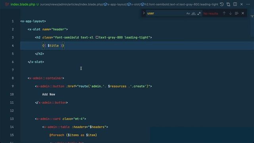
Task: Focus the find input containing 'user'
Action: (x=165, y=13)
